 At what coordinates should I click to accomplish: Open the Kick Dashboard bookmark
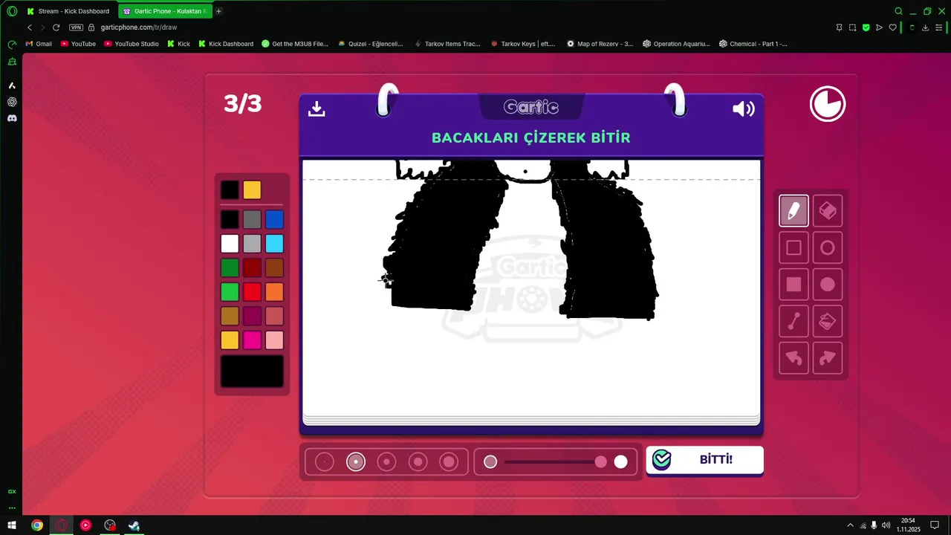pyautogui.click(x=226, y=44)
